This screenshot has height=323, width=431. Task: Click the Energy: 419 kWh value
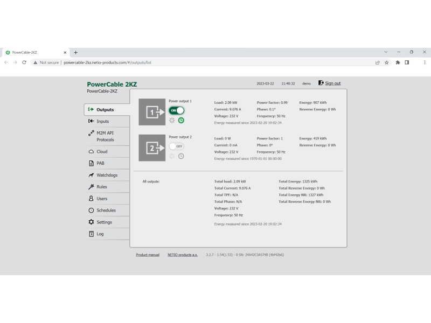click(313, 138)
